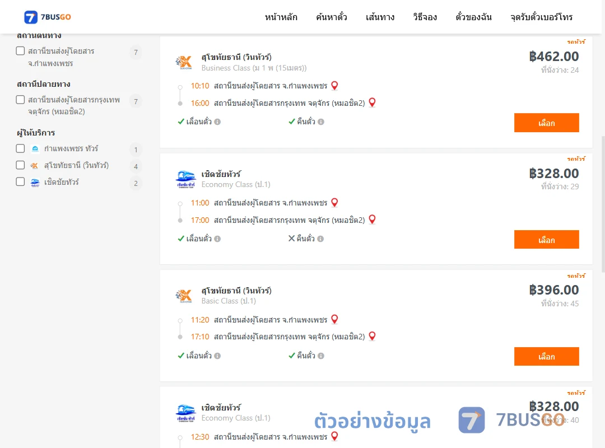Check the Mo Chit 2 destination station filter

(x=21, y=100)
